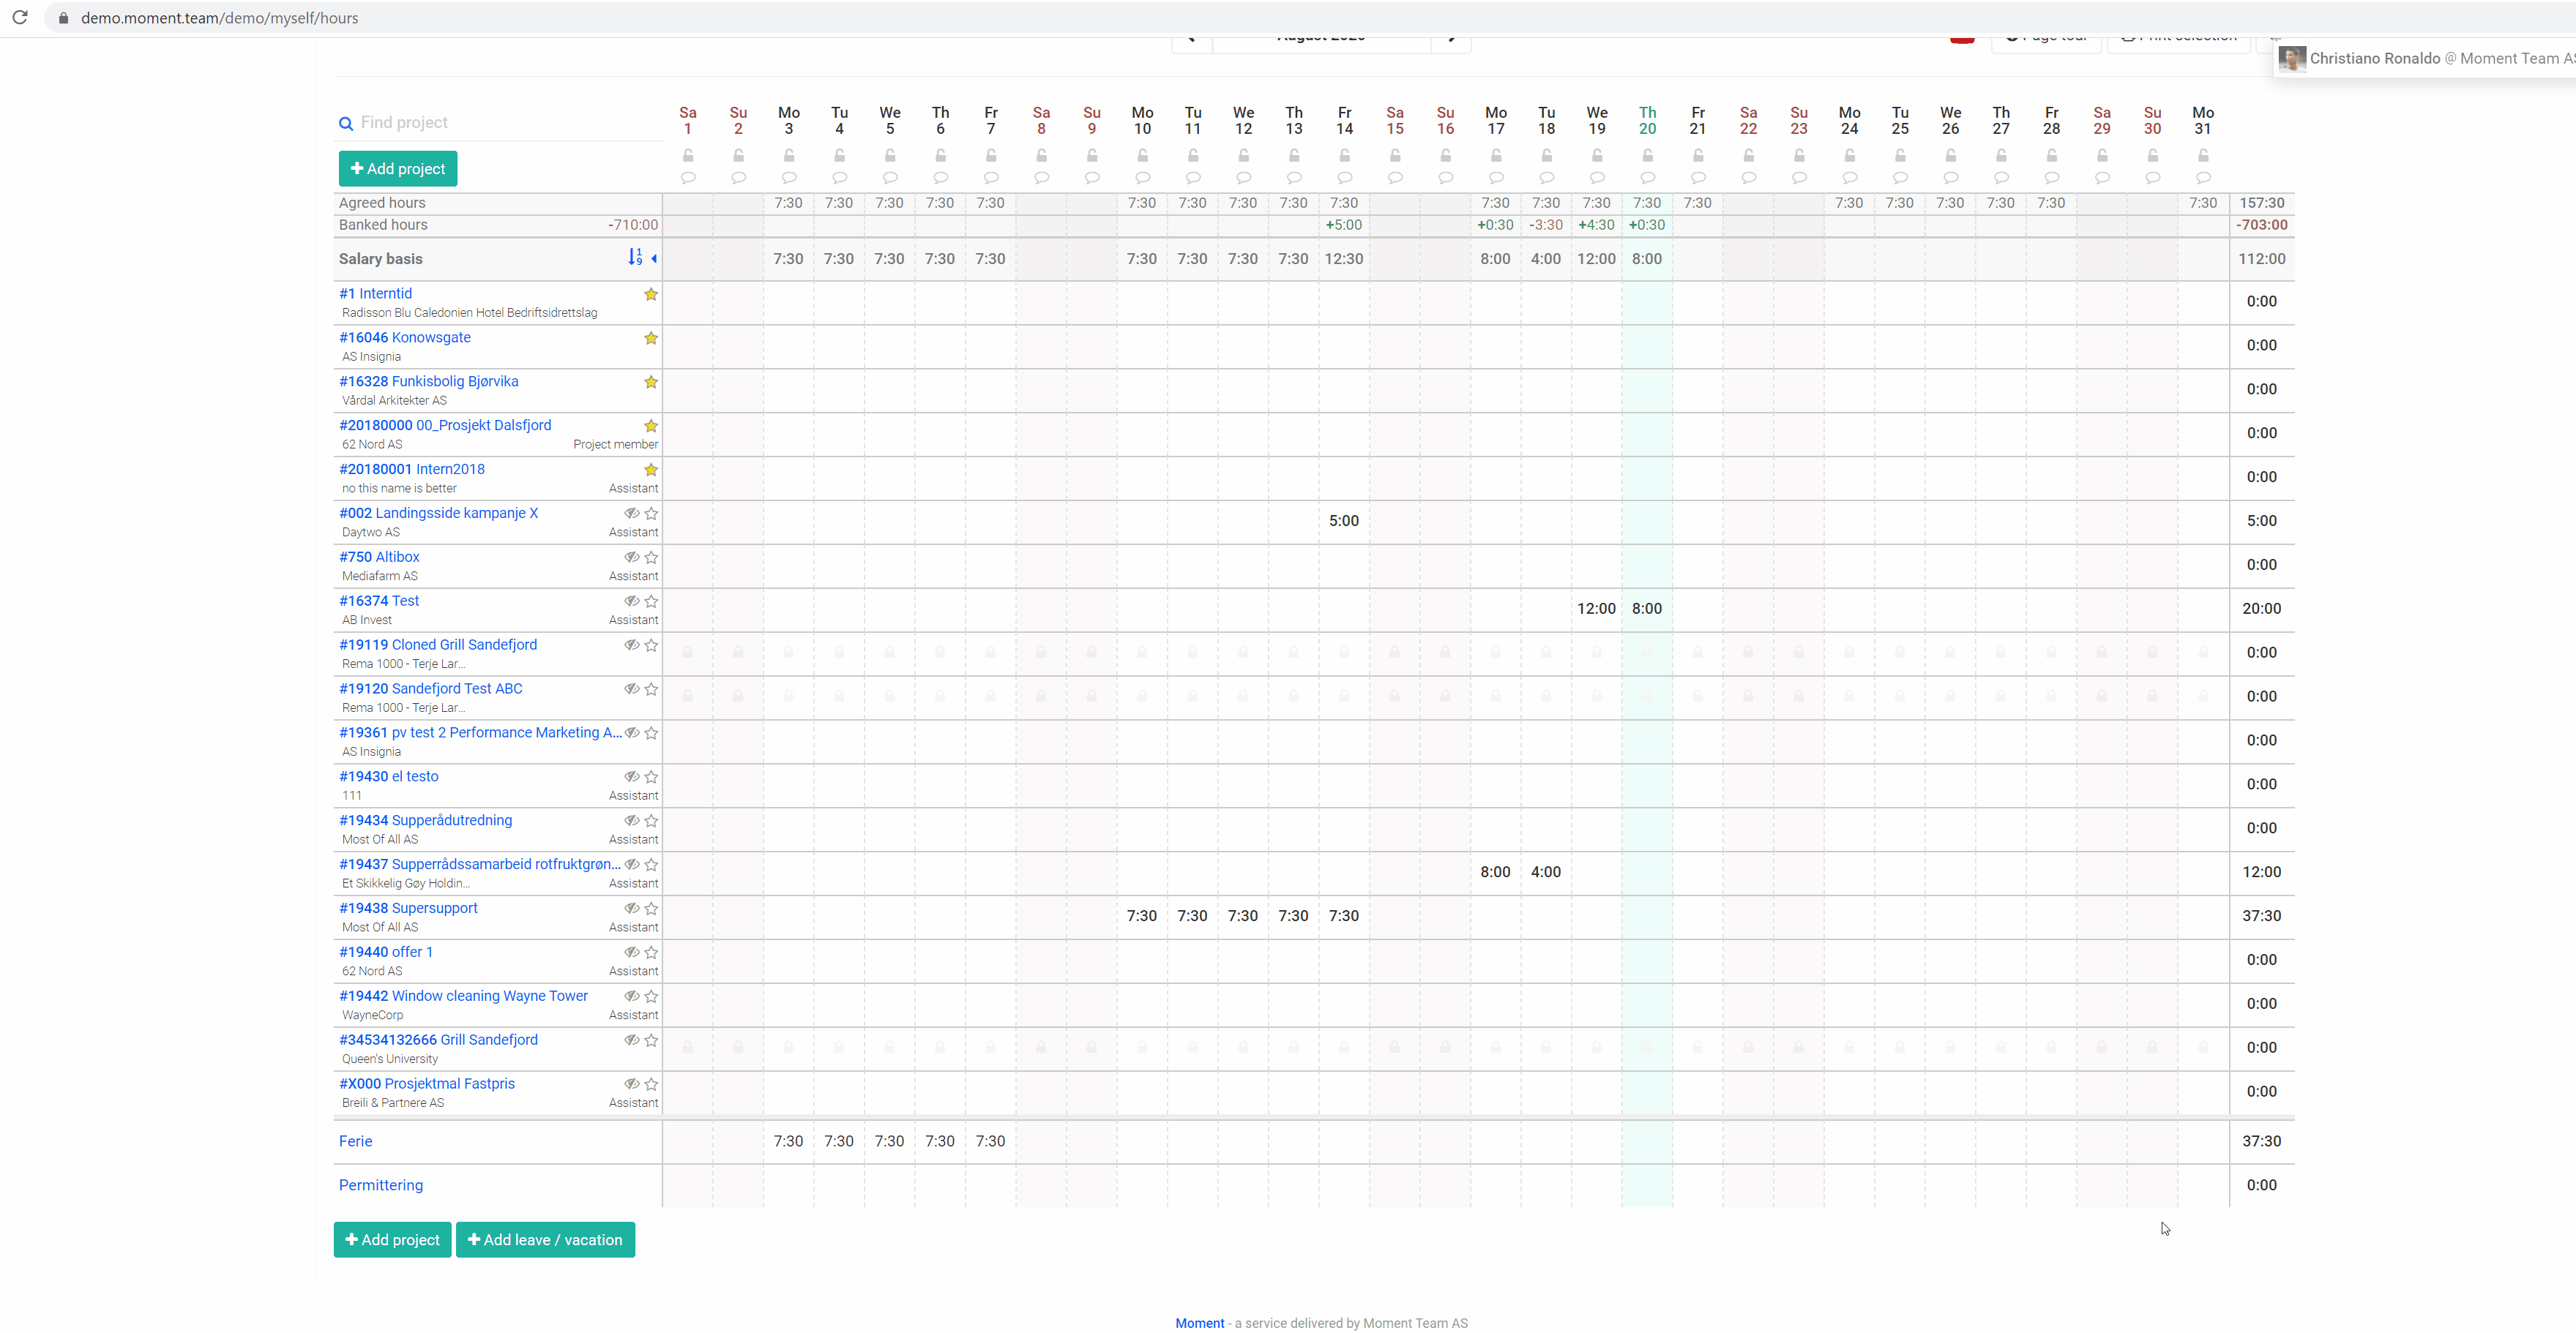The width and height of the screenshot is (2576, 1333).
Task: Follow the Moment footer link
Action: click(1199, 1323)
